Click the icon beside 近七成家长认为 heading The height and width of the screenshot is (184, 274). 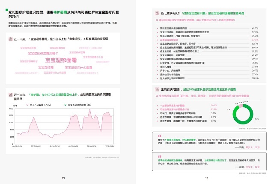tap(157, 13)
